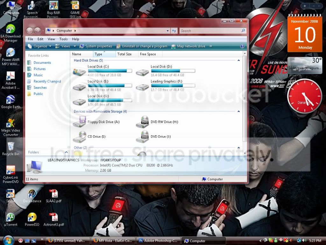Screen dimensions: 326x245
Task: Click System properties in the toolbar
Action: [x=96, y=46]
